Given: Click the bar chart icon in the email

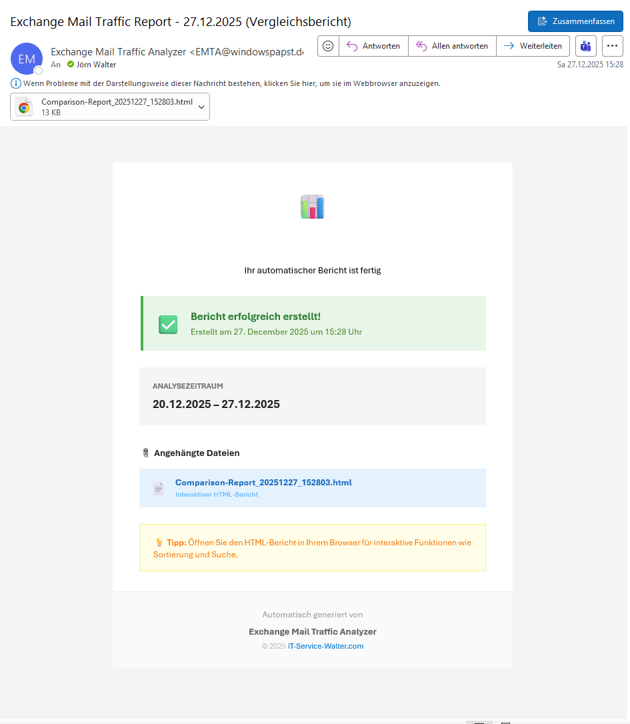Looking at the screenshot, I should 312,207.
